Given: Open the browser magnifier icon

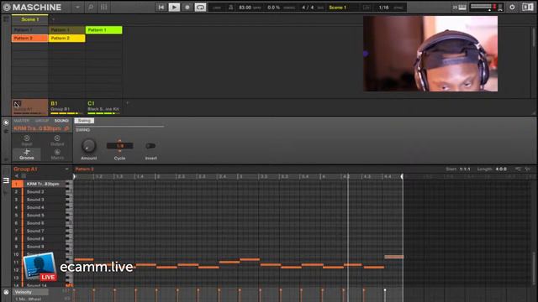Looking at the screenshot, I should pyautogui.click(x=91, y=8).
